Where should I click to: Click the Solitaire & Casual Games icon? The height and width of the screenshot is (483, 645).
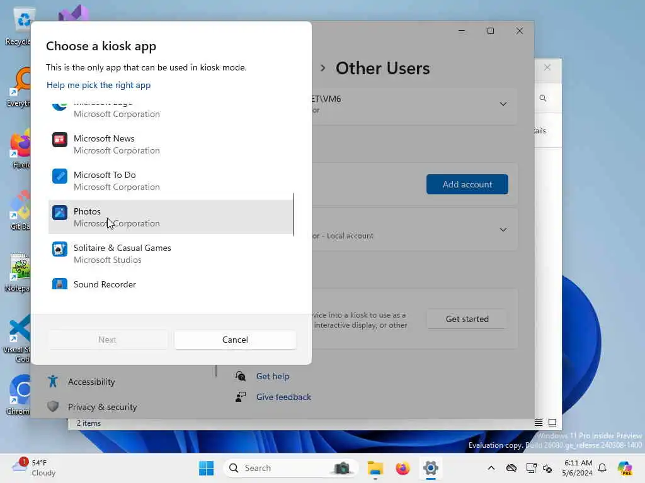coord(60,249)
